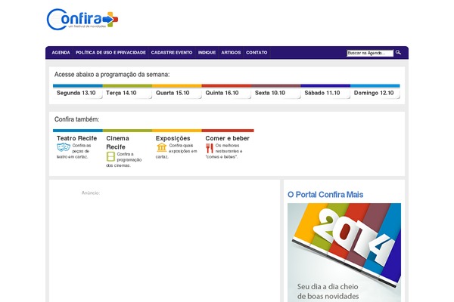This screenshot has width=454, height=302.
Task: Open the Agenda menu item
Action: (x=61, y=53)
